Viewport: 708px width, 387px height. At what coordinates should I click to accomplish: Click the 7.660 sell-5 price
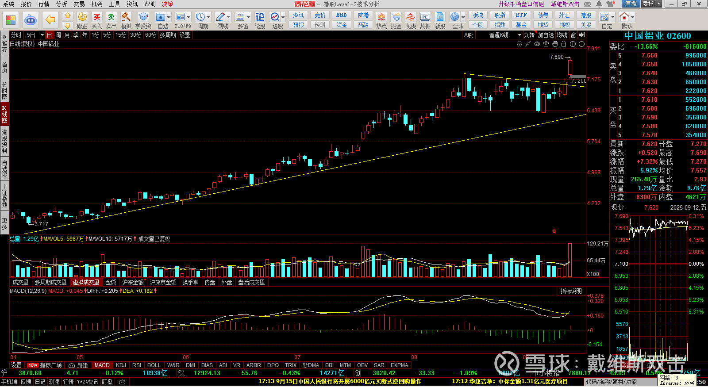[649, 55]
